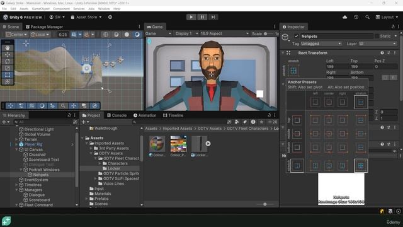The image size is (403, 227).
Task: Open the 16:9 Aspect dropdown
Action: 224,33
